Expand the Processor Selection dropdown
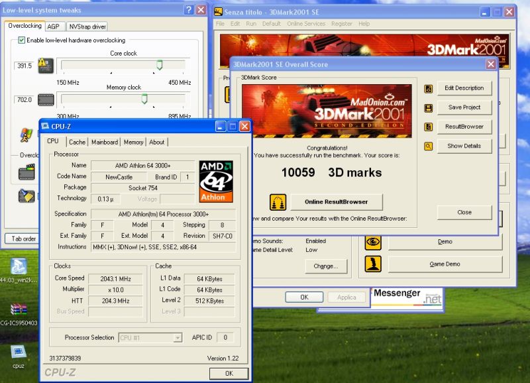 (x=178, y=337)
